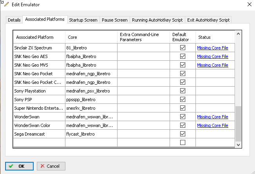Close the Edit Emulator dialog

coord(249,4)
